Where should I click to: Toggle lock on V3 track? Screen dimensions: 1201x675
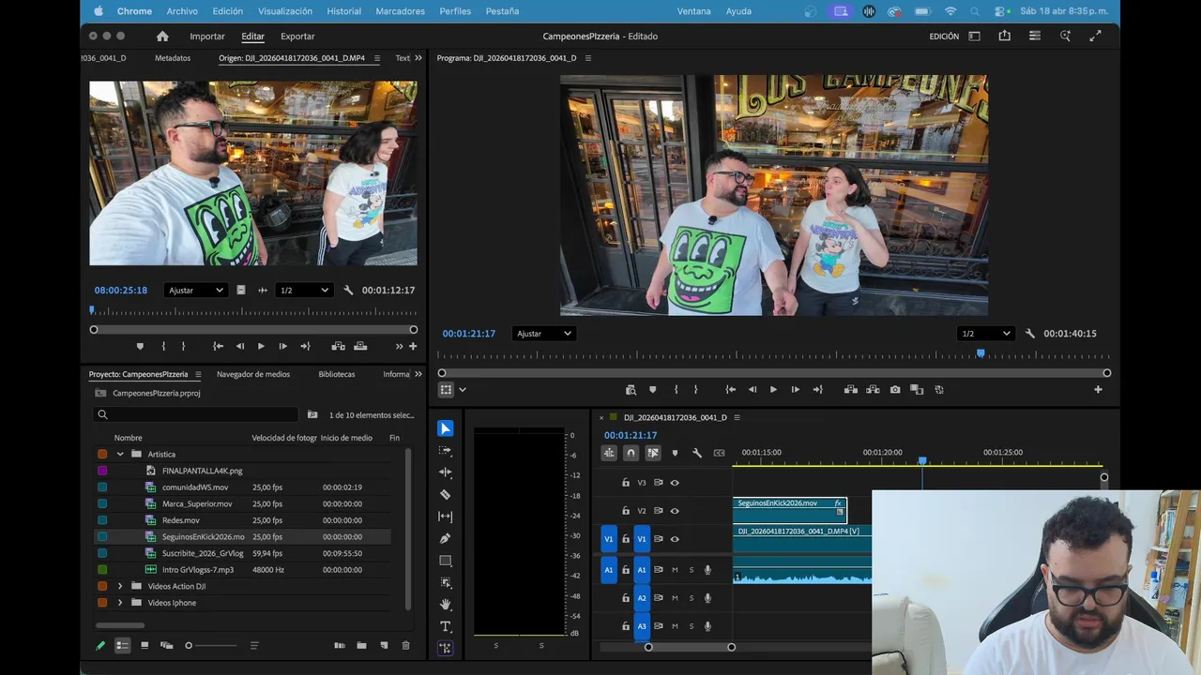click(626, 483)
